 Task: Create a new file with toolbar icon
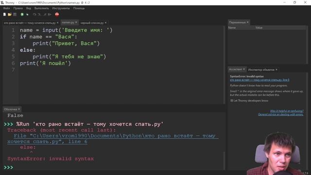[x=4, y=15]
